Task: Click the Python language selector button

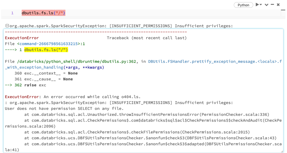Action: point(243,5)
